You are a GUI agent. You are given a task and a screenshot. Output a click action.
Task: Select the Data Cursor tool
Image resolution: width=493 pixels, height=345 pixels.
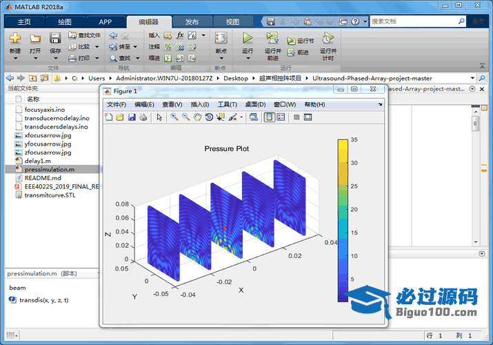click(221, 117)
